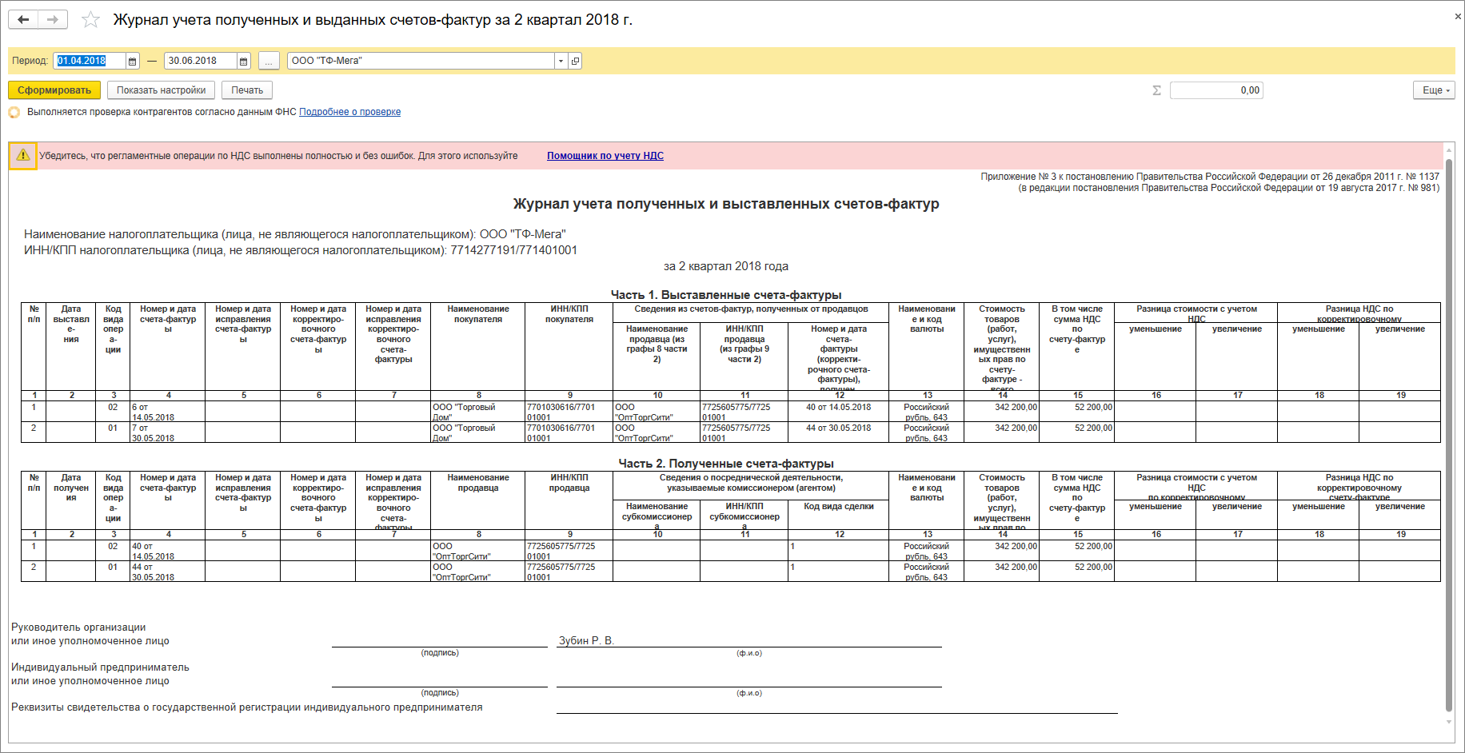Click the sum sigma icon
Image resolution: width=1465 pixels, height=753 pixels.
click(x=1156, y=90)
